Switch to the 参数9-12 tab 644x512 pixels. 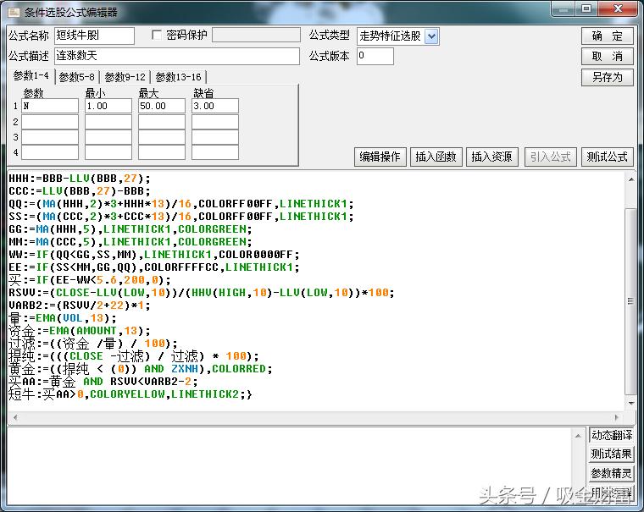coord(125,77)
